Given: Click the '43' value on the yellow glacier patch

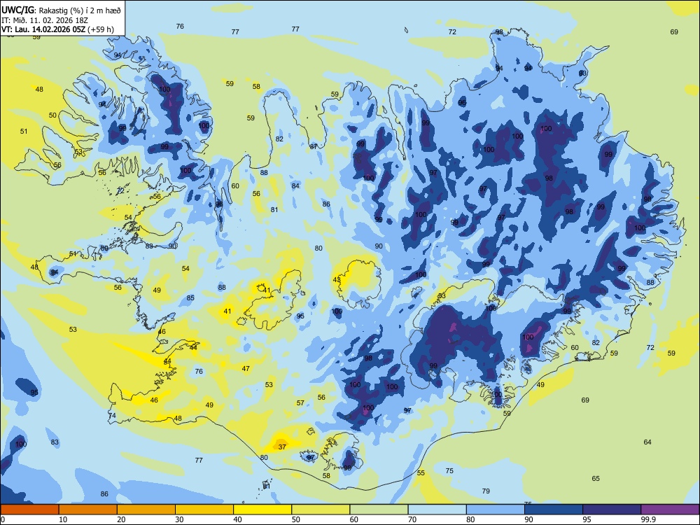Looking at the screenshot, I should 337,280.
